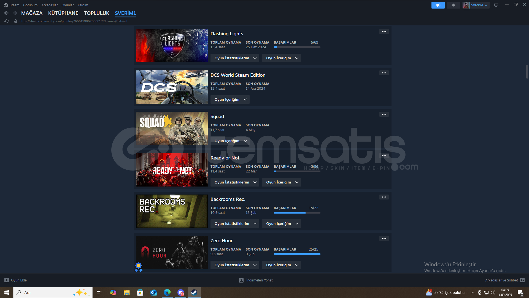
Task: Open the Sverim1 account dropdown
Action: pos(479,5)
